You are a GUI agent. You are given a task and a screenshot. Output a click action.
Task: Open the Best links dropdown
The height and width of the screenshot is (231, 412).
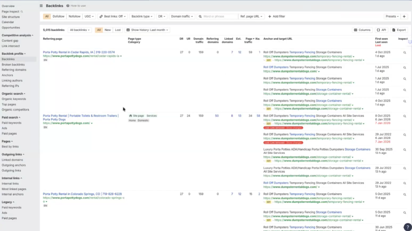click(x=113, y=16)
